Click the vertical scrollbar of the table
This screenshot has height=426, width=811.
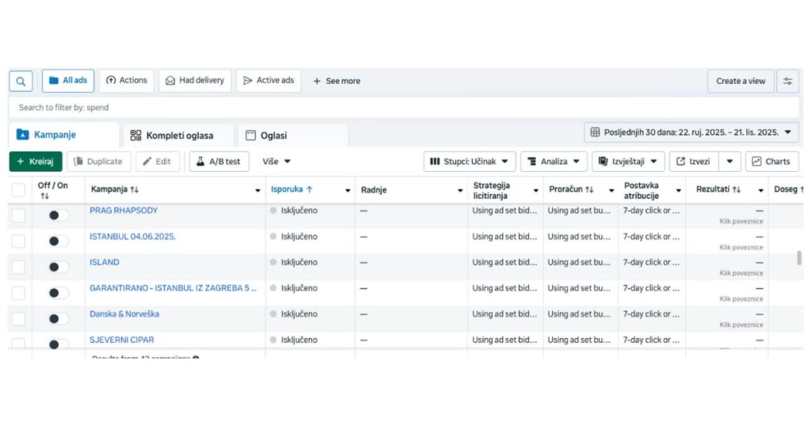798,258
